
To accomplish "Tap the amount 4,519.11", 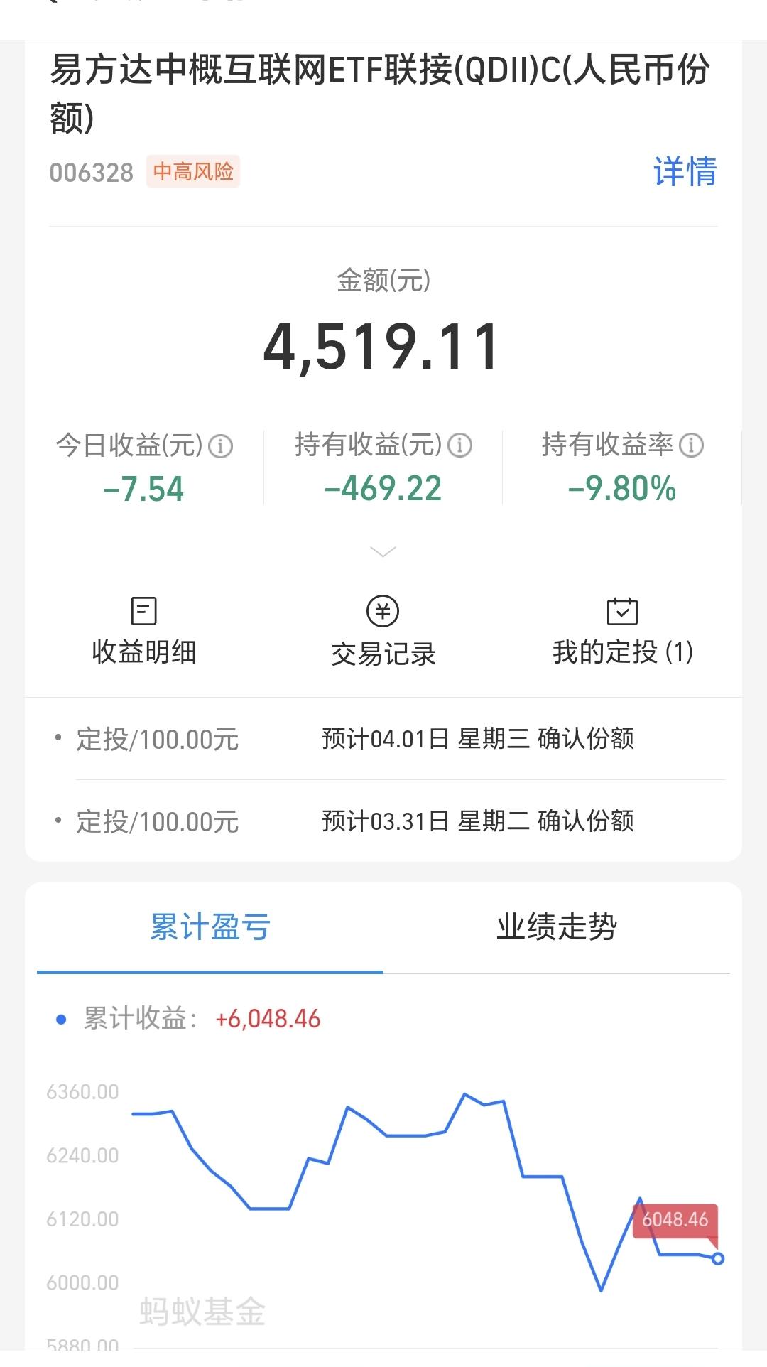I will (383, 347).
